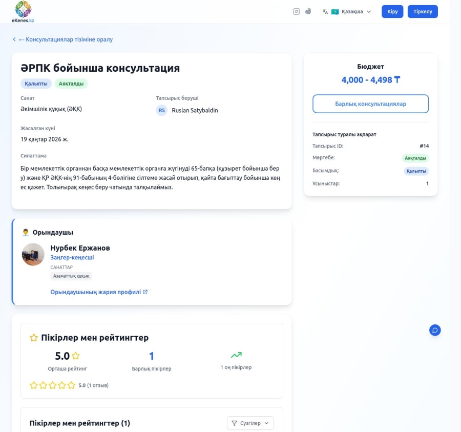Click the translate language icon

click(325, 11)
